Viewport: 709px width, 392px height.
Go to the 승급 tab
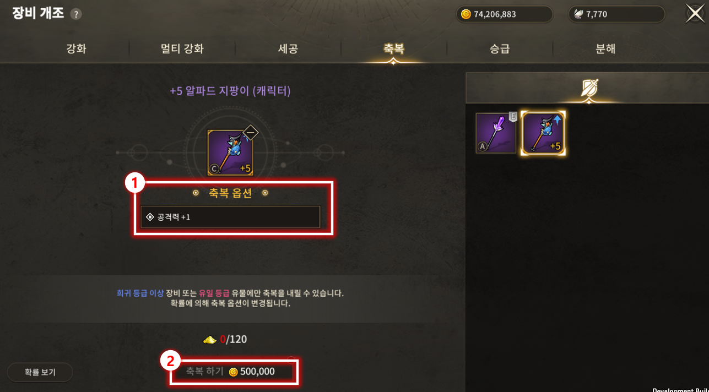click(500, 48)
